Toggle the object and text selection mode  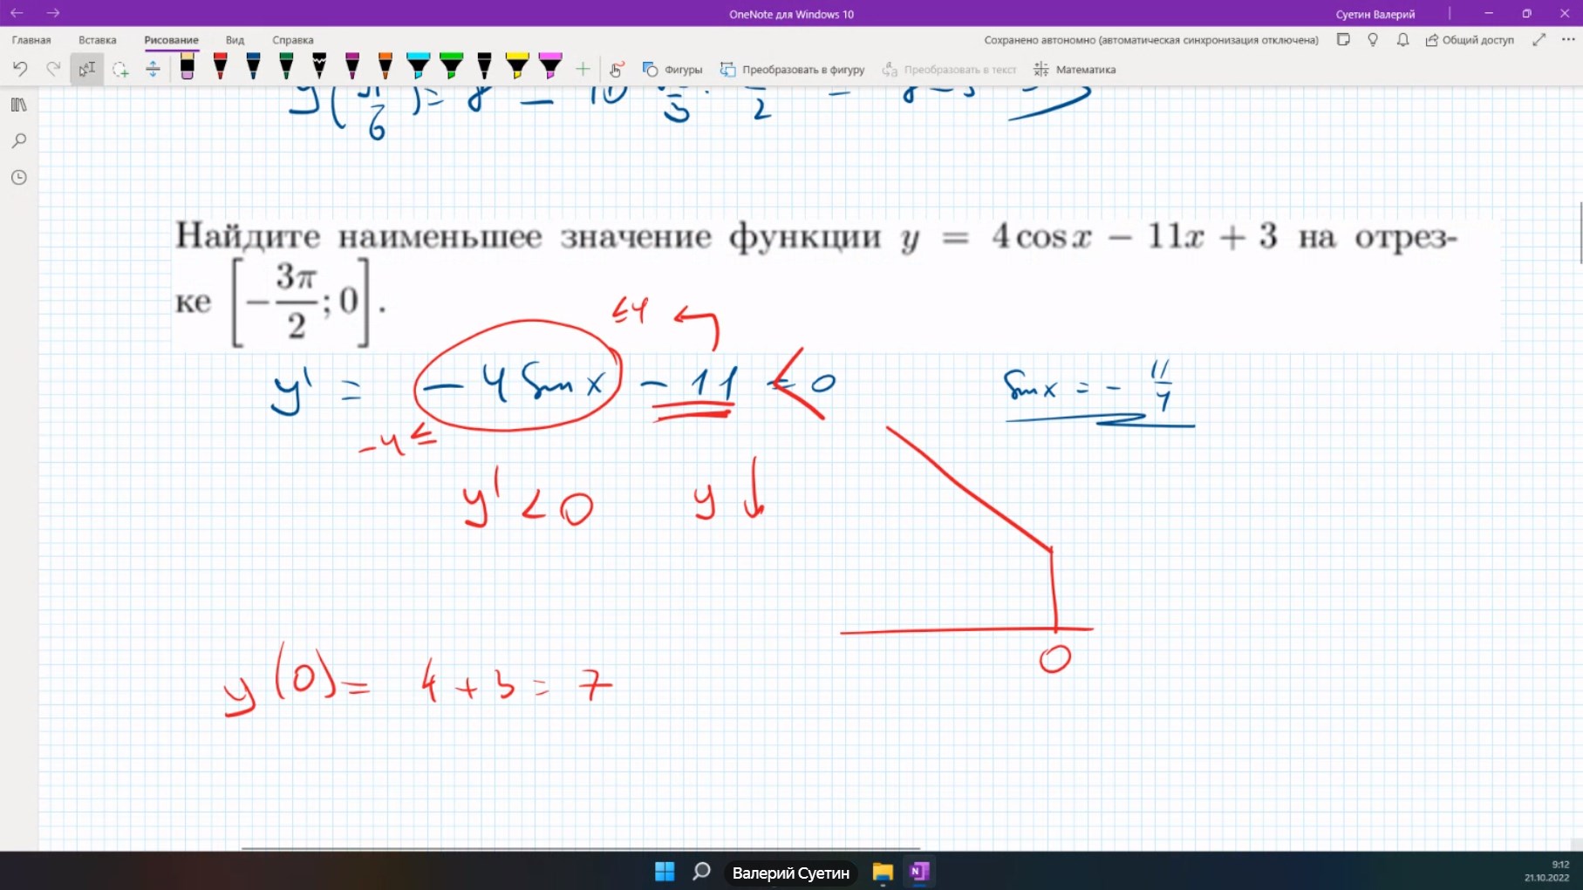click(x=87, y=70)
